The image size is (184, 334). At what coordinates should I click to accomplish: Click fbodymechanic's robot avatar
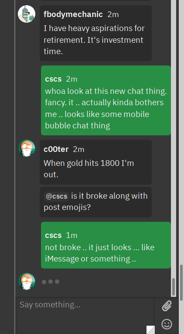[x=27, y=14]
